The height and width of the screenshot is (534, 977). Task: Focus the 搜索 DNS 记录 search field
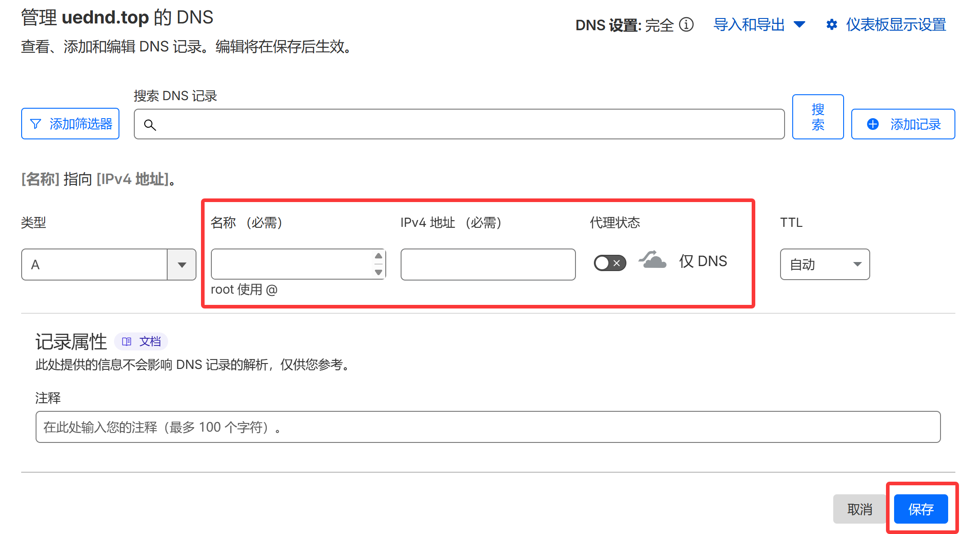click(x=459, y=124)
